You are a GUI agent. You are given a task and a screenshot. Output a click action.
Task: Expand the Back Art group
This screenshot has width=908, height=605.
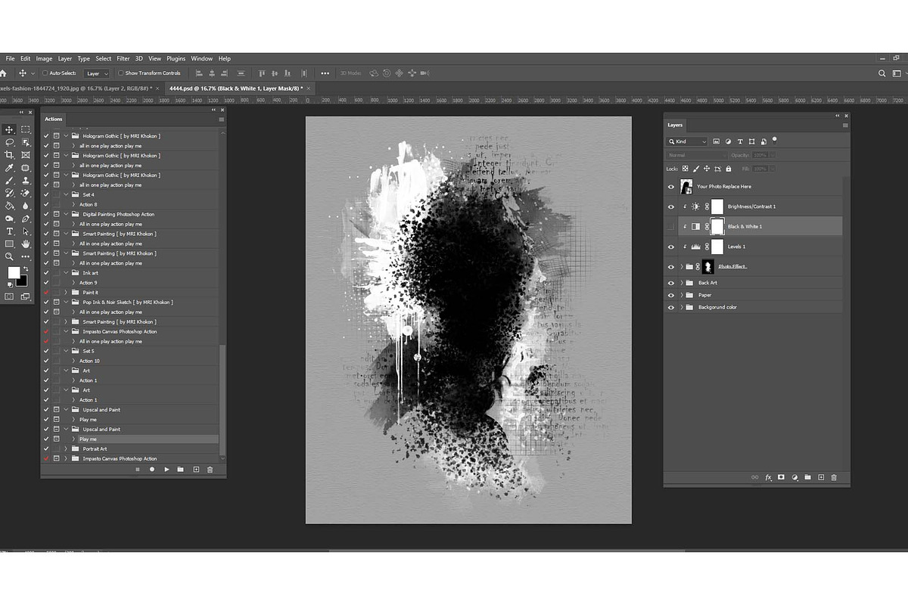pyautogui.click(x=682, y=283)
